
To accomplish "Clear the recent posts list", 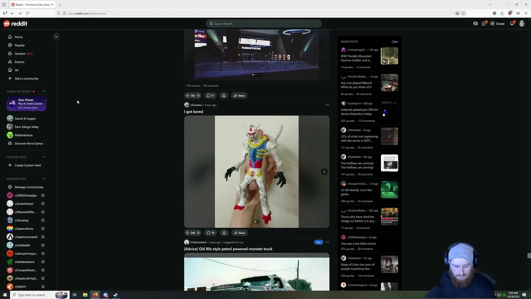I will 395,42.
